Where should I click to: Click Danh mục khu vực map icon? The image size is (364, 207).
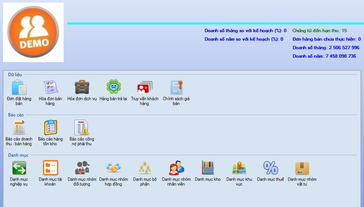(239, 168)
